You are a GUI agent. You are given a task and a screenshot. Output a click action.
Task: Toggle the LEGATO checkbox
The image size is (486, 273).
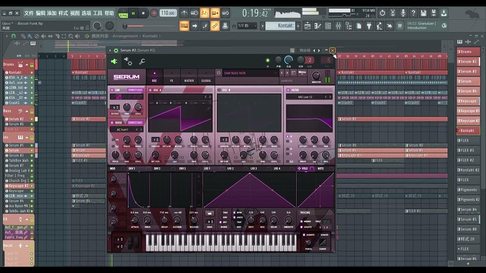click(x=301, y=227)
